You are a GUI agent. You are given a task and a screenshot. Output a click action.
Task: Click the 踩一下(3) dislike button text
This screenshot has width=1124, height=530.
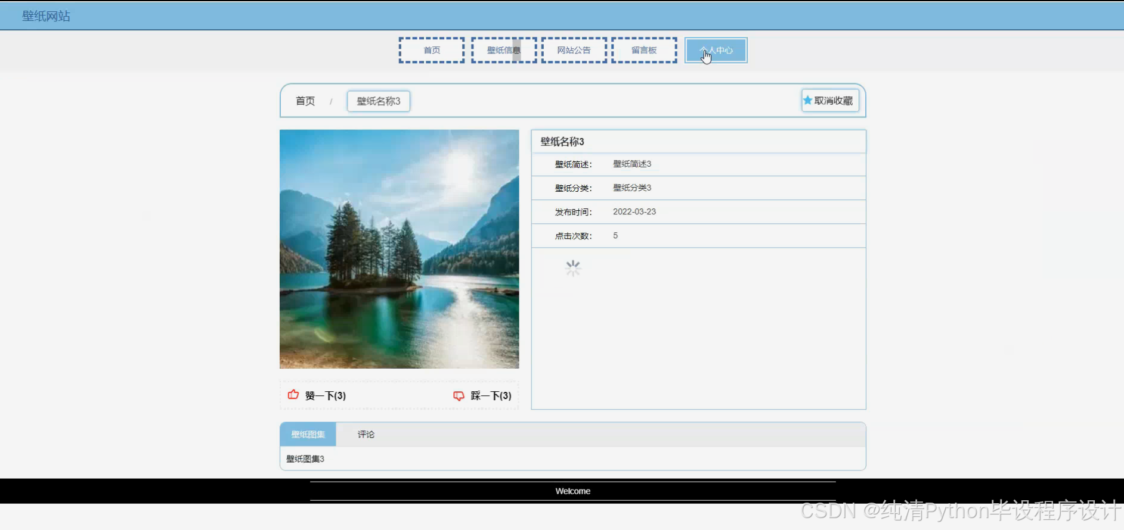coord(491,396)
